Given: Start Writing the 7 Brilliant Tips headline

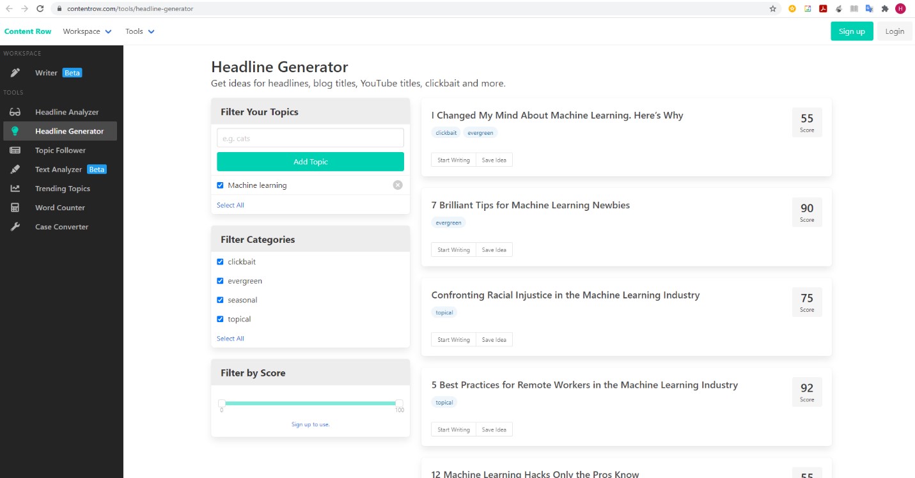Looking at the screenshot, I should (453, 250).
